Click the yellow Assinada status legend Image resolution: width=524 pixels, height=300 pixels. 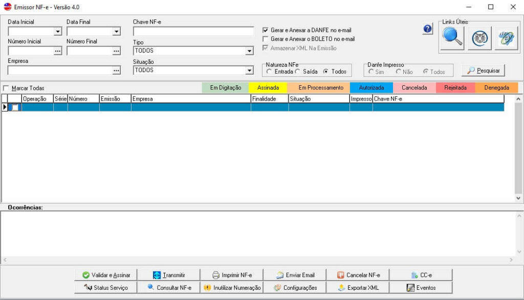[x=268, y=88]
